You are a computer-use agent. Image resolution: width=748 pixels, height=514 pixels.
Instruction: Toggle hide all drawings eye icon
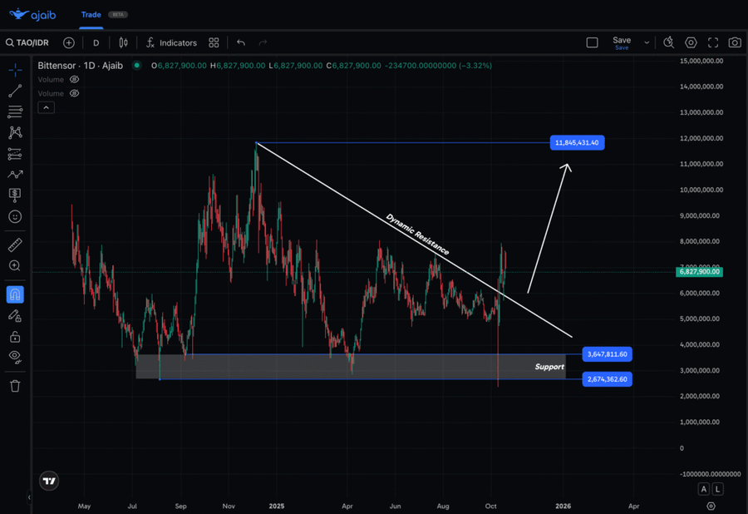(x=15, y=357)
